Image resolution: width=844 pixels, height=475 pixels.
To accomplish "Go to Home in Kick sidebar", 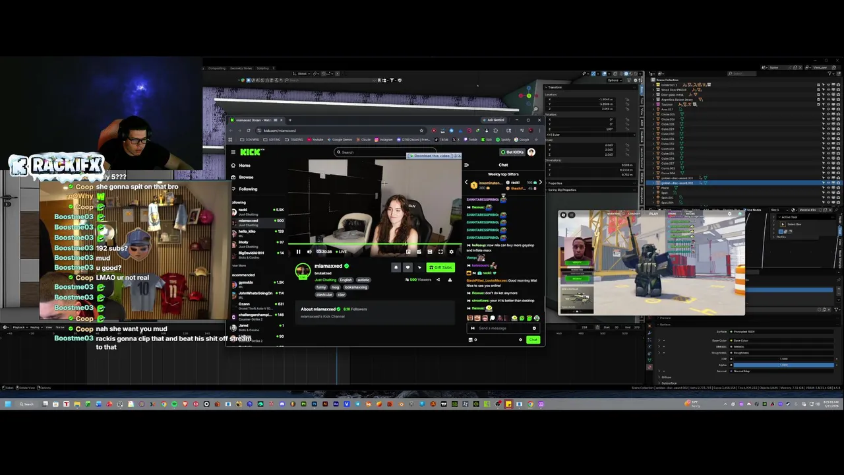I will (x=245, y=166).
